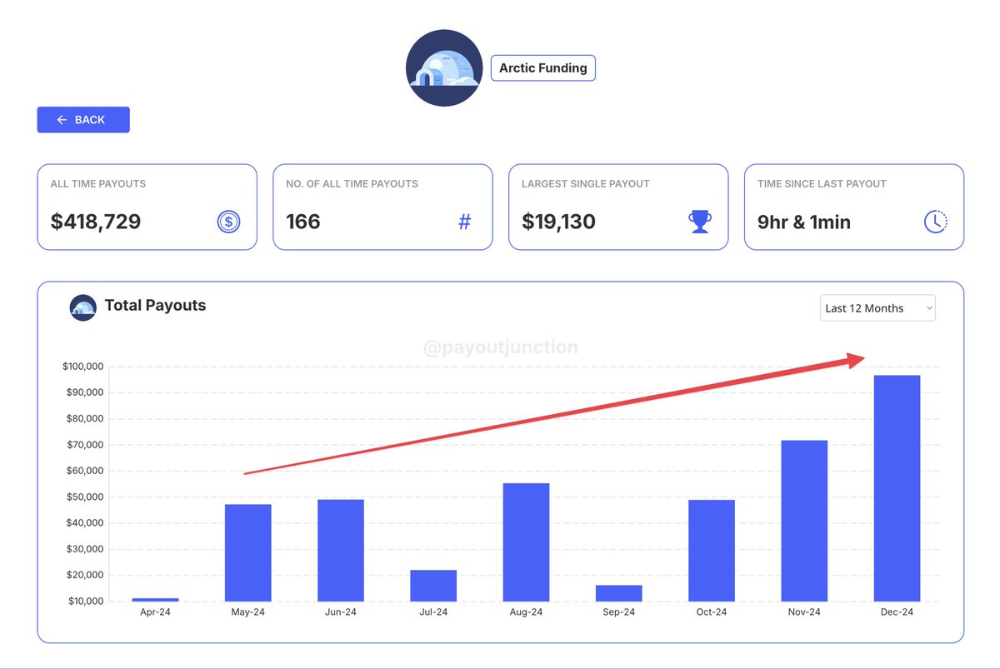Click the TIME SINCE LAST PAYOUT label
Image resolution: width=1000 pixels, height=669 pixels.
tap(822, 183)
